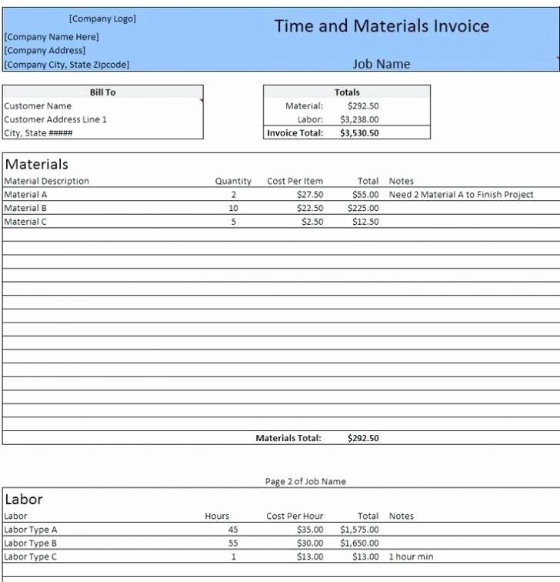The image size is (560, 582).
Task: Select the $1,650.00 labor total cell
Action: pos(359,543)
